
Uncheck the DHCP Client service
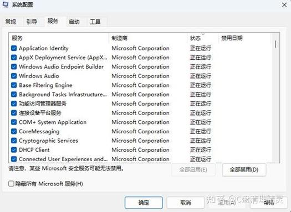point(14,150)
